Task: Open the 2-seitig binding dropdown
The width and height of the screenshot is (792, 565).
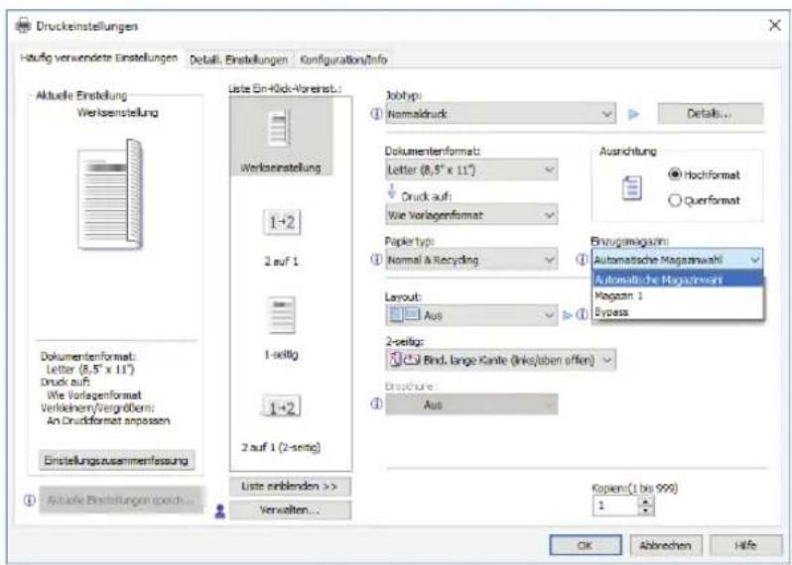Action: [500, 360]
